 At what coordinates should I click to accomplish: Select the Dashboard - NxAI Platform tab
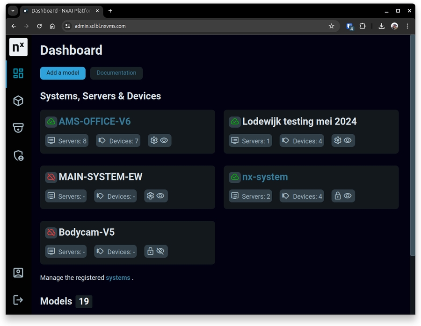pos(60,11)
